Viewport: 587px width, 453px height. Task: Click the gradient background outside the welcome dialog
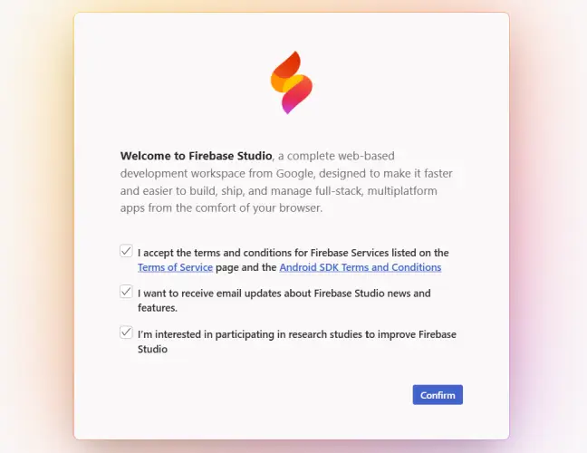36,226
